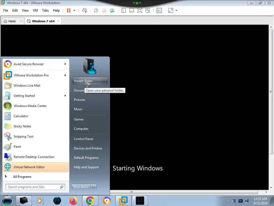This screenshot has height=206, width=274.
Task: Click the Send Ctrl+Alt+Del toolbar icon
Action: pyautogui.click(x=85, y=10)
